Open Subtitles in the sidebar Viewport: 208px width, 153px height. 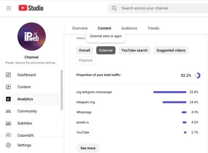[25, 123]
